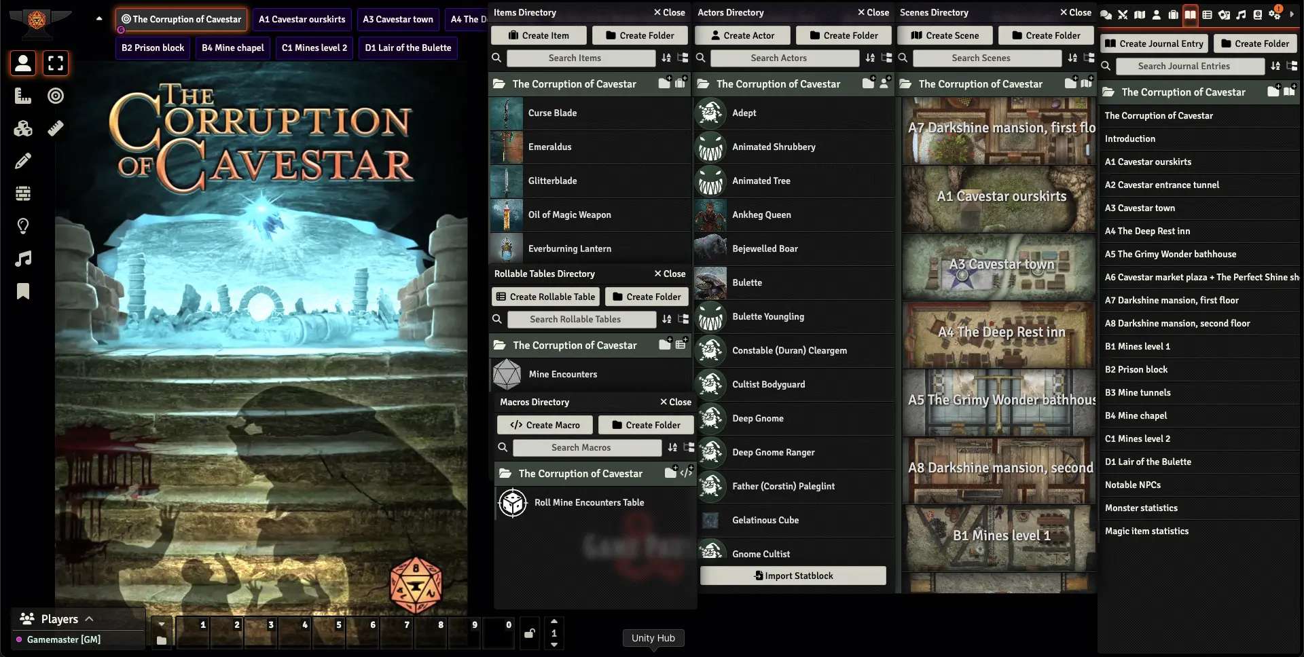The image size is (1304, 657).
Task: Open the Tile Controls cubes icon
Action: (23, 128)
